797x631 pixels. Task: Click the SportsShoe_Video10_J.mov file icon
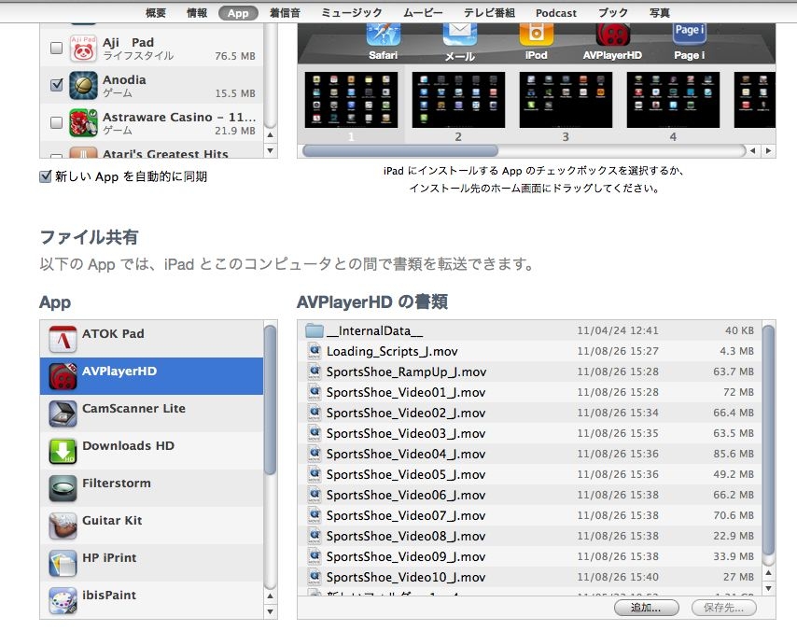point(315,577)
